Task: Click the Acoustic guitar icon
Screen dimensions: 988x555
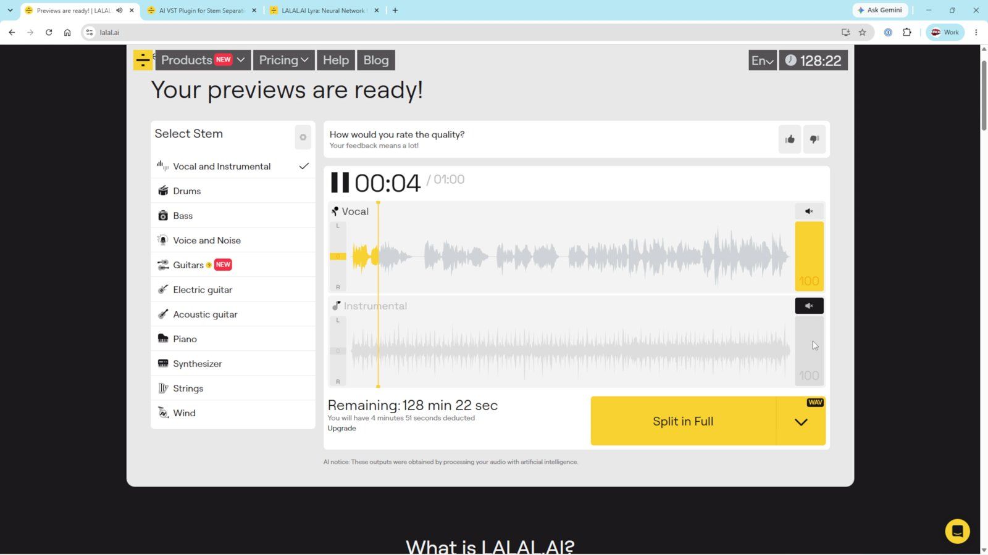Action: 163,314
